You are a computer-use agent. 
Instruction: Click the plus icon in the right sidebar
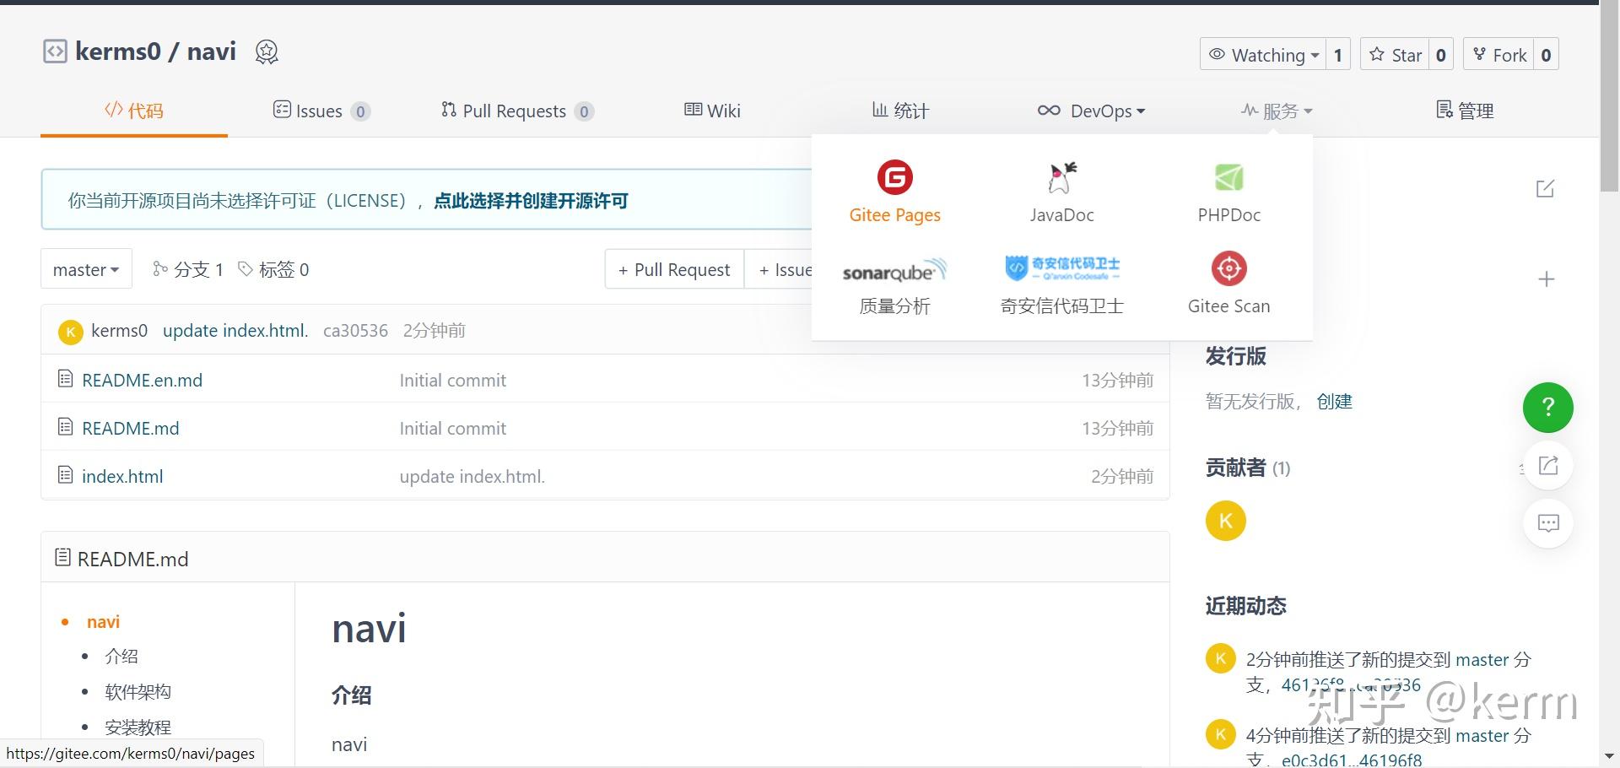click(1547, 279)
